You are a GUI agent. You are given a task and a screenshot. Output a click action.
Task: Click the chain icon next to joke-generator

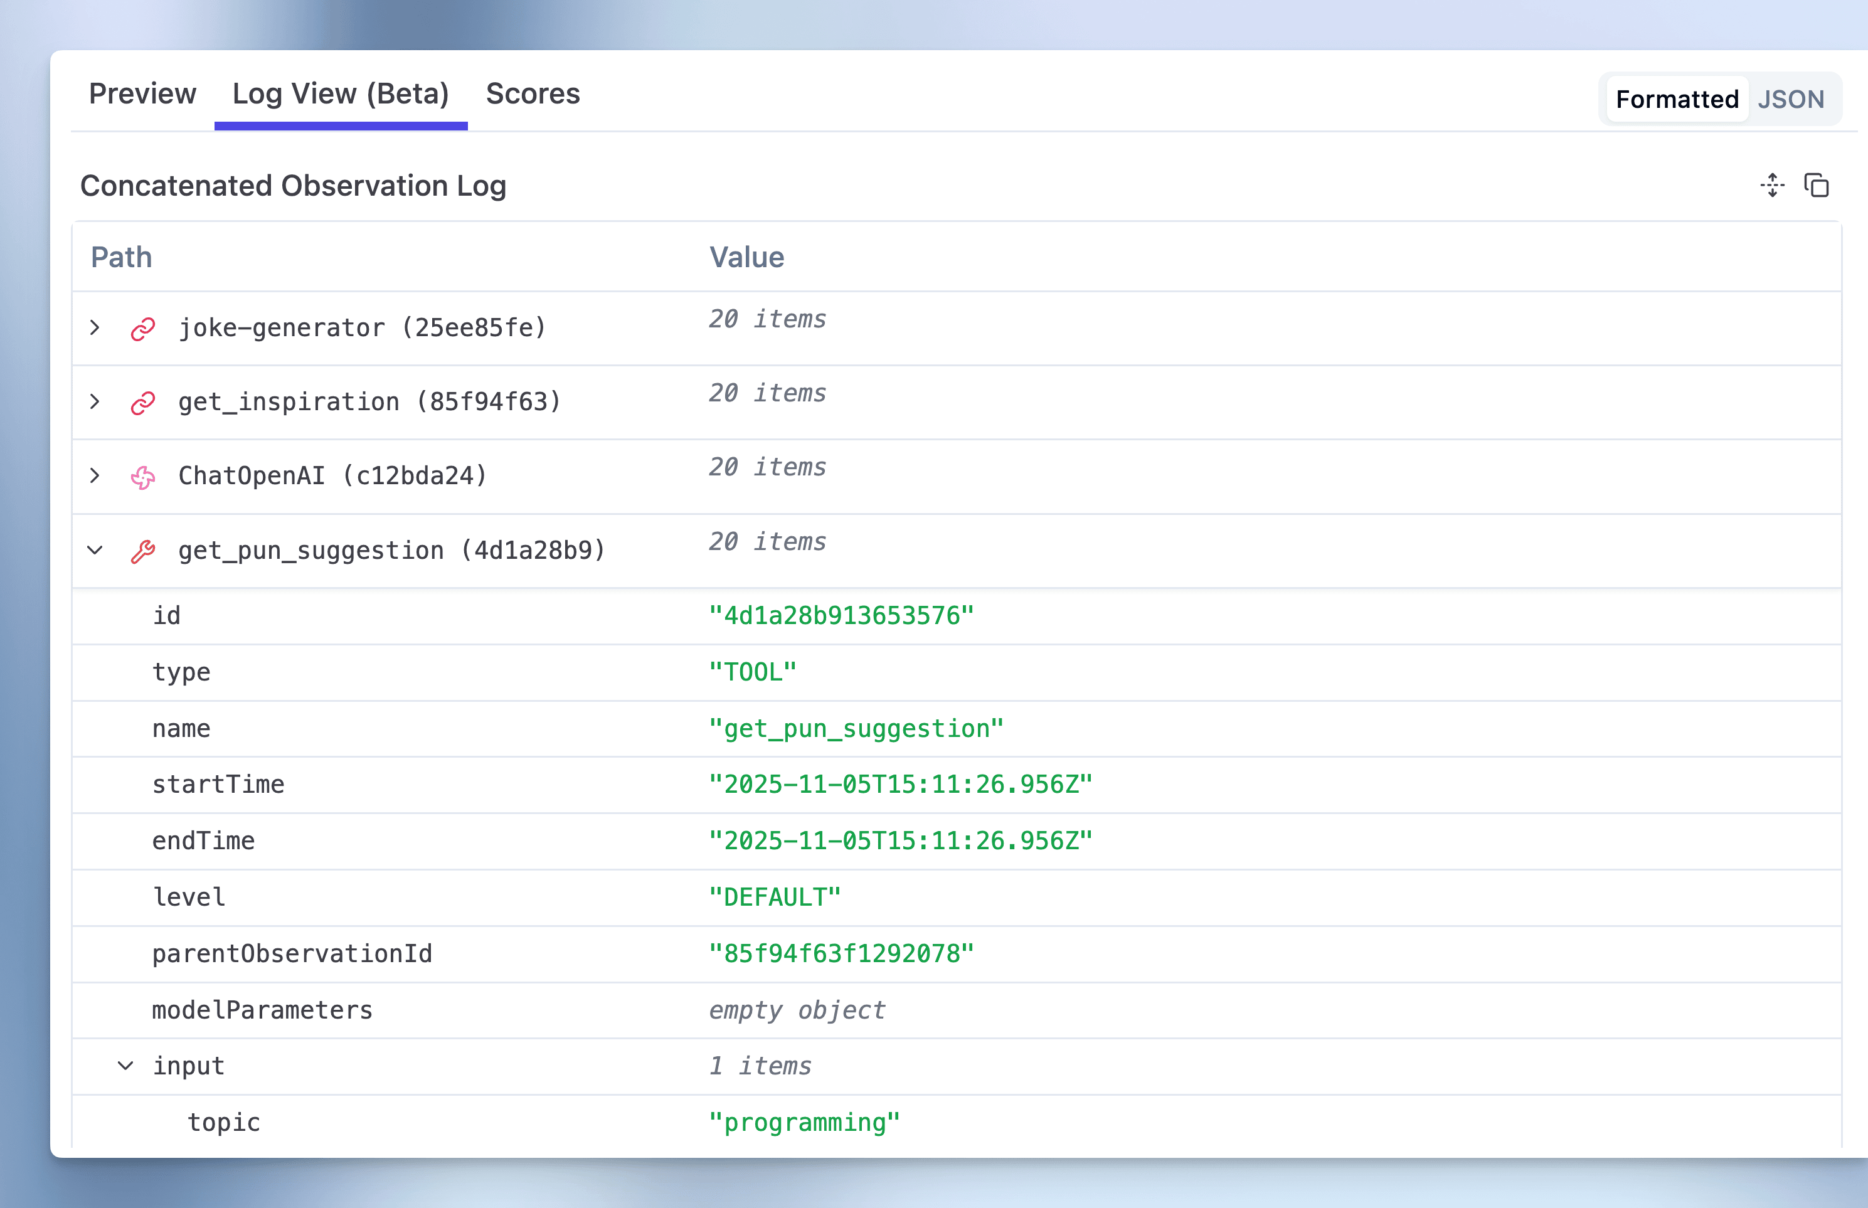143,327
